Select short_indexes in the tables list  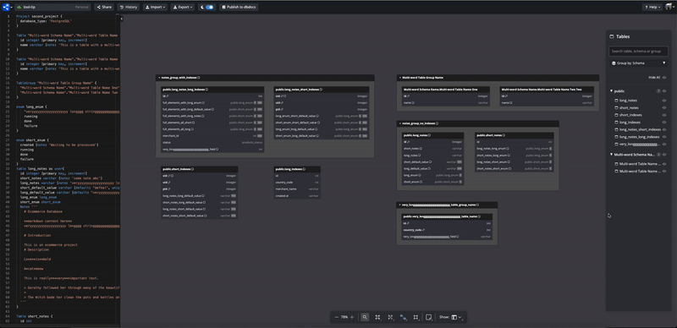pos(630,115)
